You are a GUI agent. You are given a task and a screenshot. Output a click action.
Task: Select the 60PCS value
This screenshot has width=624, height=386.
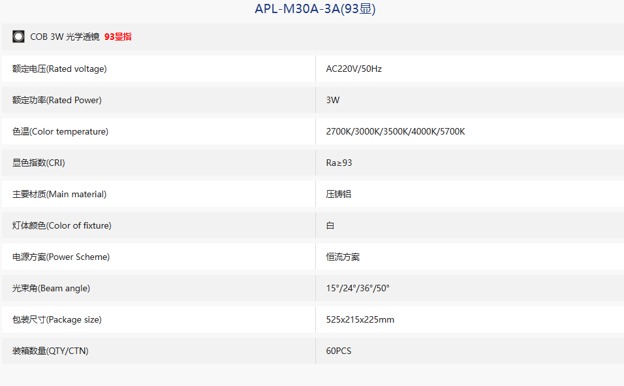(339, 351)
